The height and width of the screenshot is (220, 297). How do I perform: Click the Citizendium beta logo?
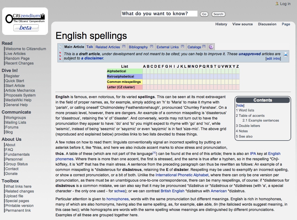click(25, 21)
